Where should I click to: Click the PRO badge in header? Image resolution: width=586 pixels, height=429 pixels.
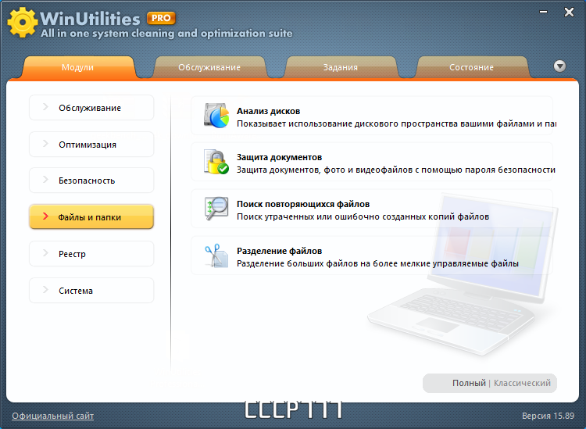click(161, 18)
